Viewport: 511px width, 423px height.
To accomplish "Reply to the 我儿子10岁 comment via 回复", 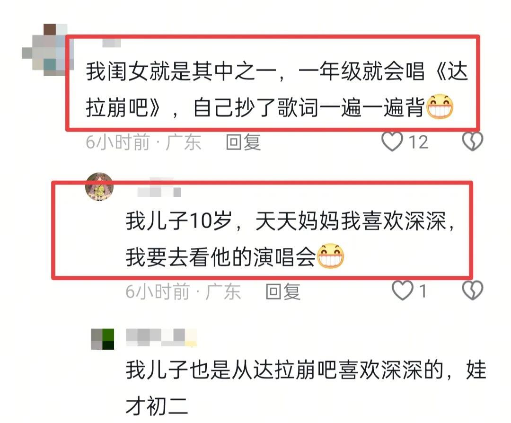I will 283,291.
